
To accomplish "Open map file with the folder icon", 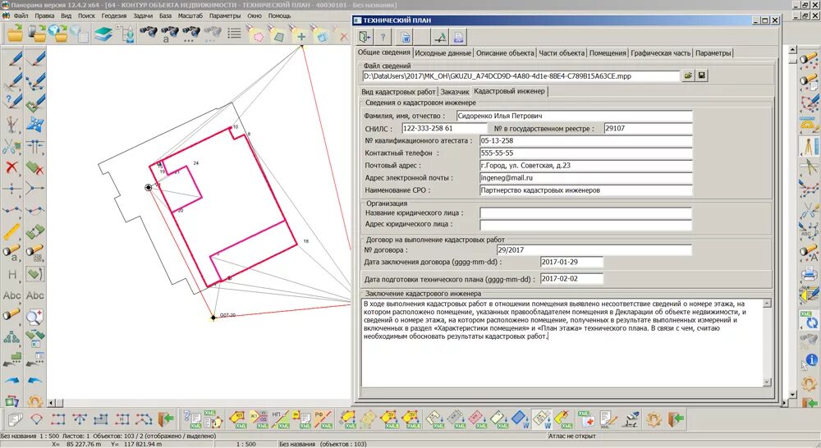I will (15, 34).
